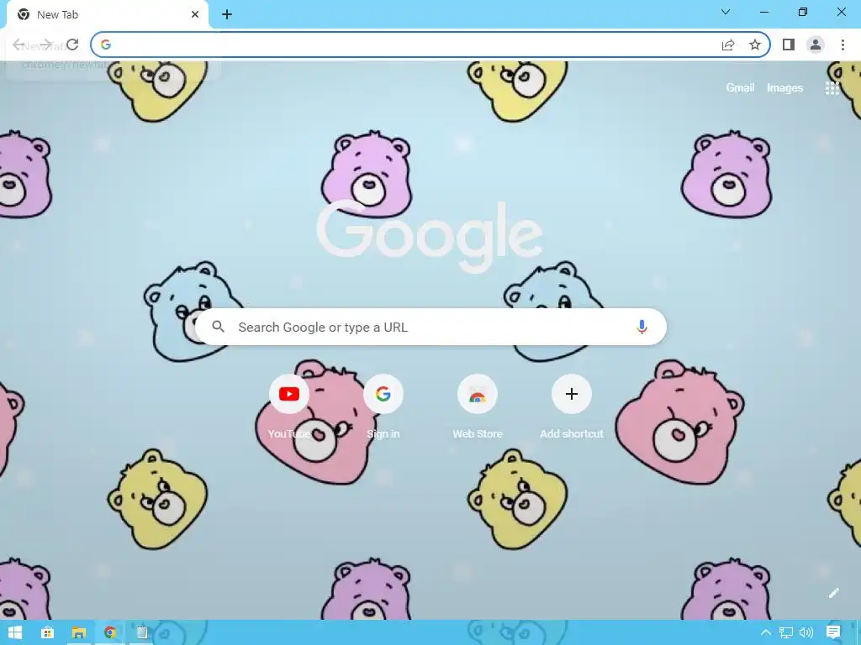
Task: Click the magnifier icon in search box
Action: pyautogui.click(x=218, y=327)
